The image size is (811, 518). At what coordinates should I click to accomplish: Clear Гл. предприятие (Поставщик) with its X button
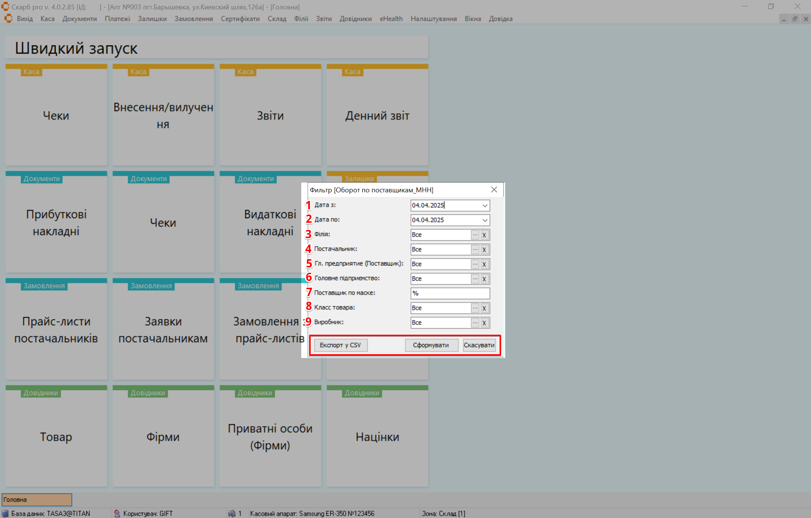point(484,264)
